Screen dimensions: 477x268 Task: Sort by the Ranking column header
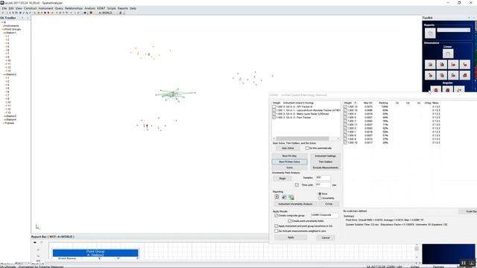(383, 103)
